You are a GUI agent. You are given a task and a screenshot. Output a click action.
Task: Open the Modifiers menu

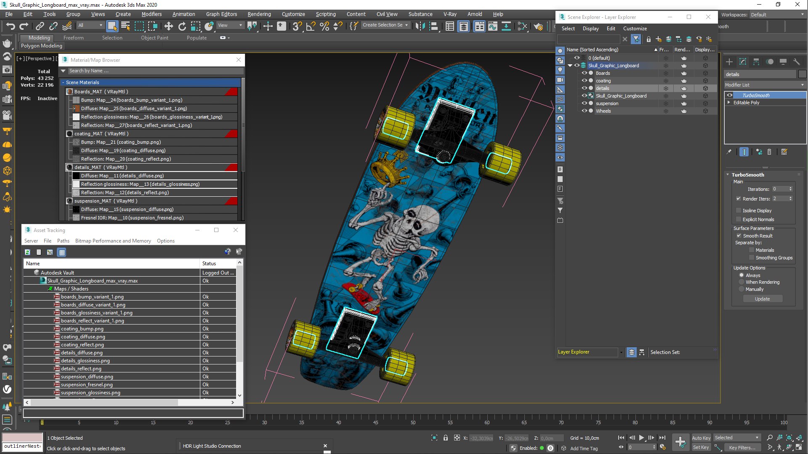(151, 14)
